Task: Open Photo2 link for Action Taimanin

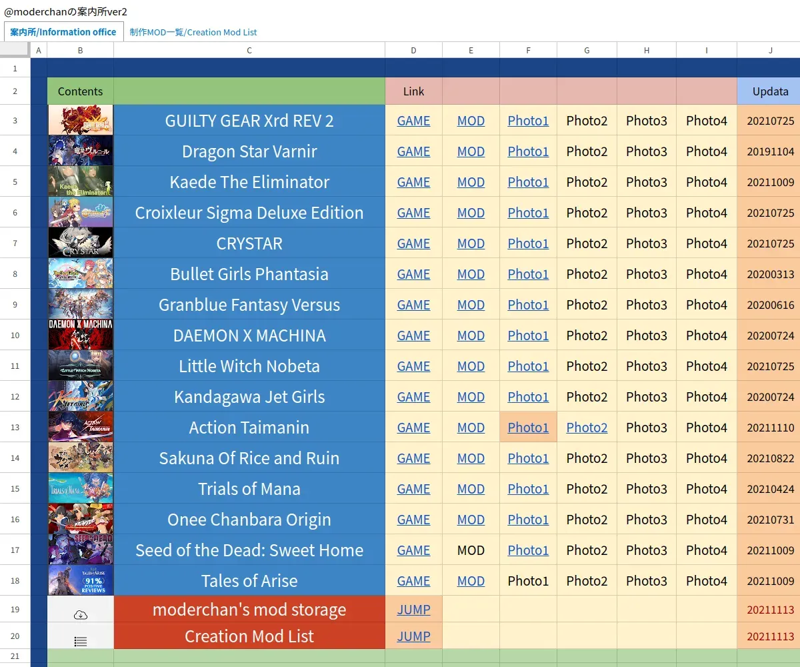Action: click(x=587, y=428)
